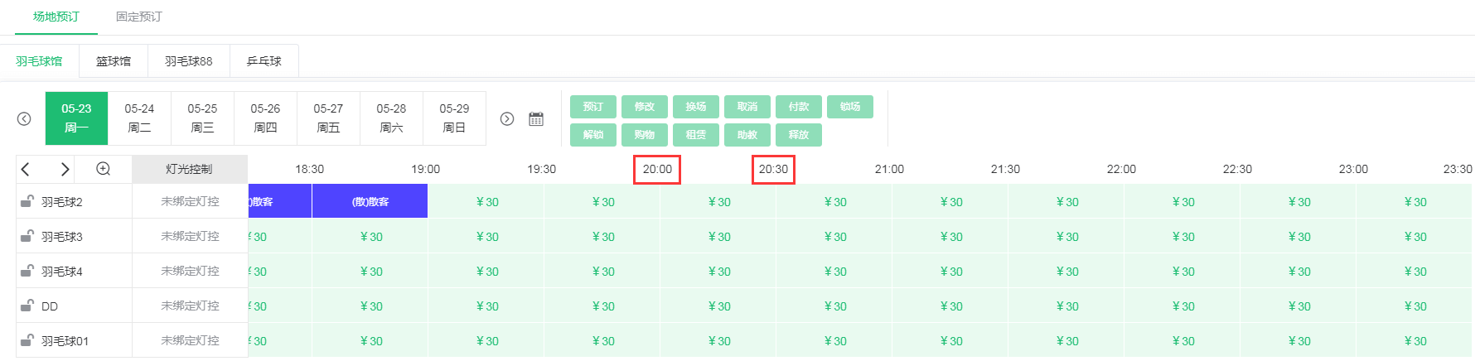Click the lock icon beside 羽毛球2
The width and height of the screenshot is (1475, 361).
[x=27, y=201]
